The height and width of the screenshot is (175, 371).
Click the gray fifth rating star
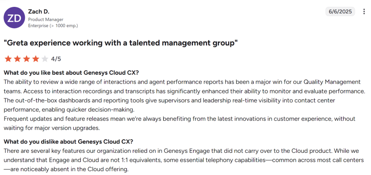click(45, 59)
